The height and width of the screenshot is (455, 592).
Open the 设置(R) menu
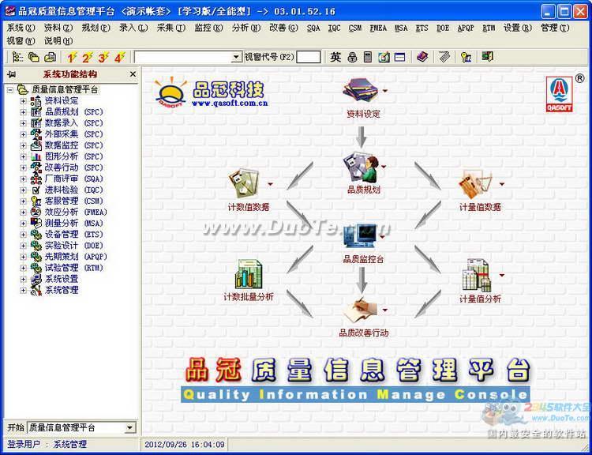click(x=517, y=28)
